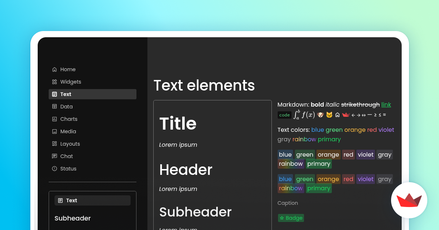Click the approximately-equal symbol ending the Markdown line
Screen dimensions: 439x230
pos(384,115)
